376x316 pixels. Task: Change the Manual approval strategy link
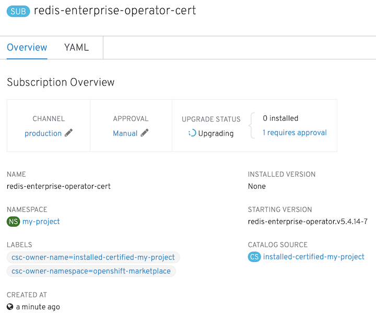coord(125,133)
